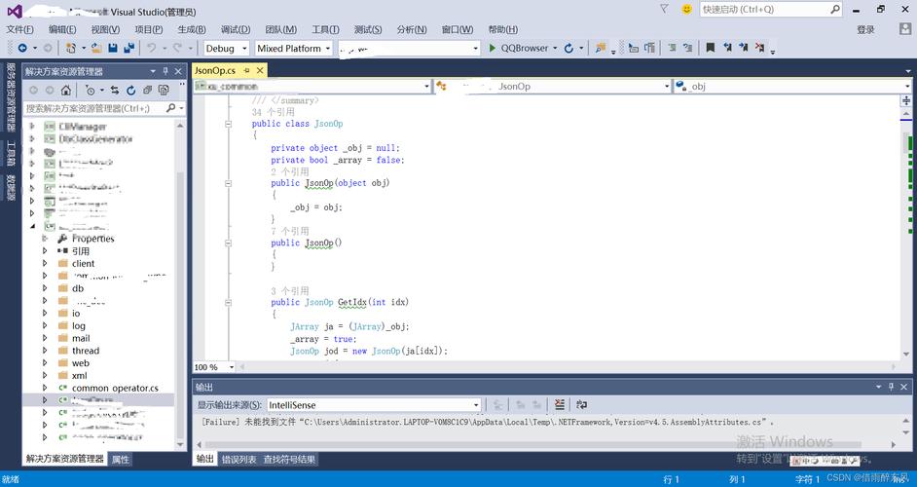Click the Redo arrow icon

177,48
